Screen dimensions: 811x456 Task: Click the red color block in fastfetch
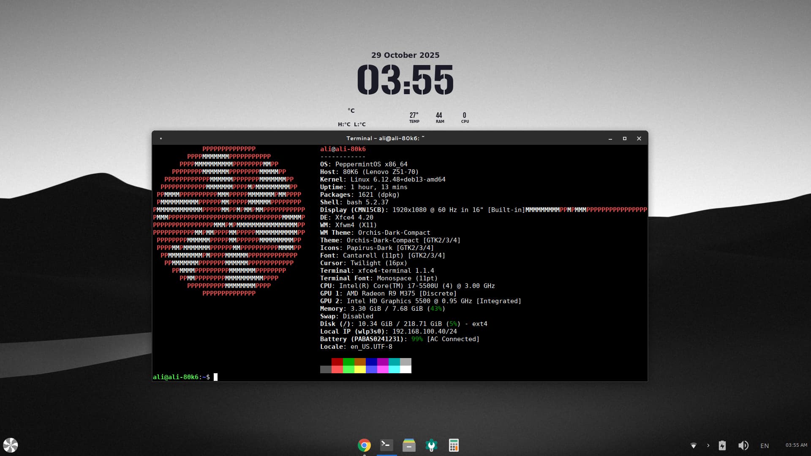pos(337,362)
